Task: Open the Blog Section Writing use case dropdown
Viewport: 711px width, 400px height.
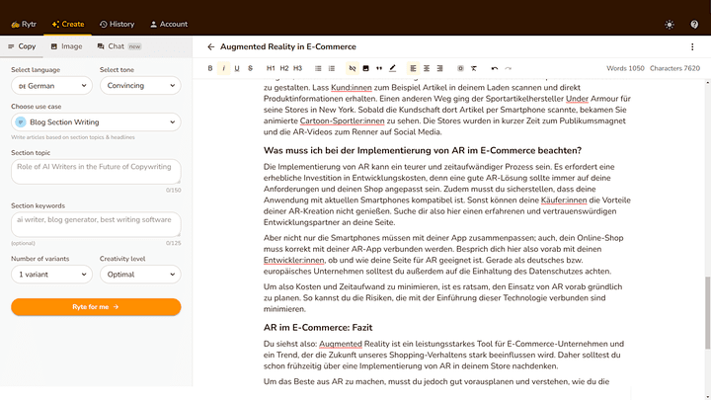Action: pyautogui.click(x=96, y=121)
